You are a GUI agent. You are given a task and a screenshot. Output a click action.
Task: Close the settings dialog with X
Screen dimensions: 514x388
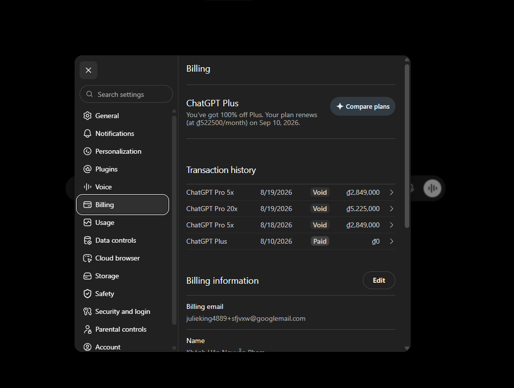point(88,70)
